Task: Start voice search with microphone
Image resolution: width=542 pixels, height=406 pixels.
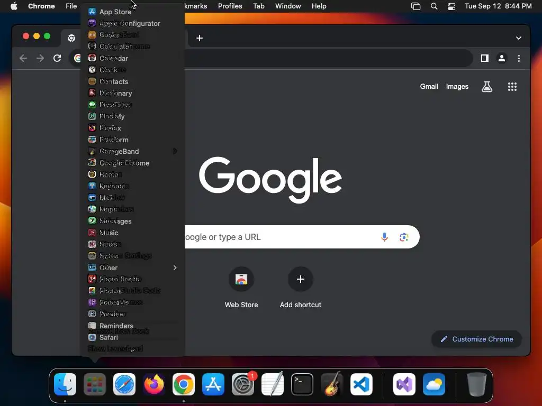Action: [384, 237]
